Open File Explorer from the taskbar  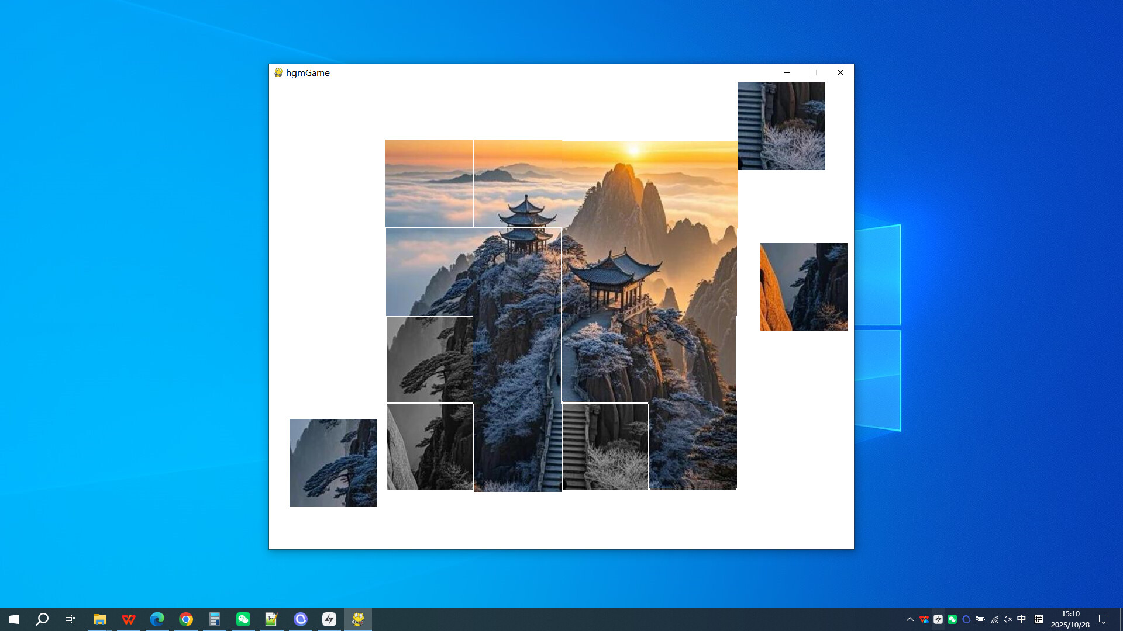[x=99, y=619]
